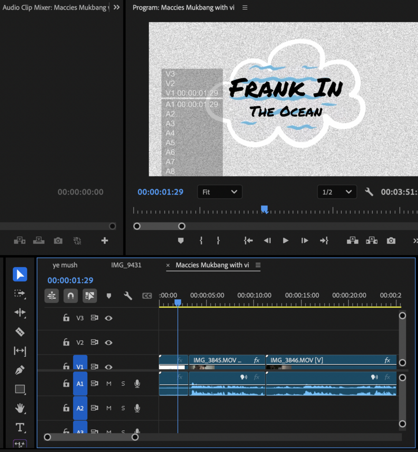
Task: Select the Slip tool
Action: (20, 351)
